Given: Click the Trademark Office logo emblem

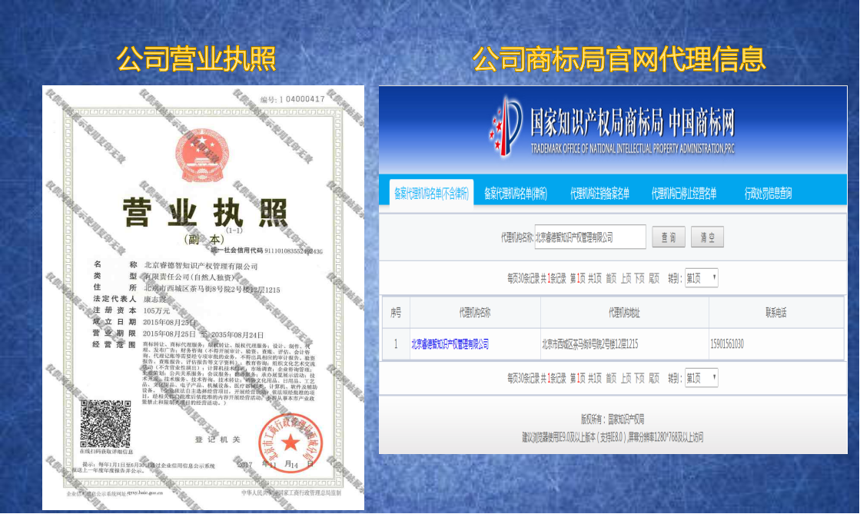Looking at the screenshot, I should [x=505, y=127].
